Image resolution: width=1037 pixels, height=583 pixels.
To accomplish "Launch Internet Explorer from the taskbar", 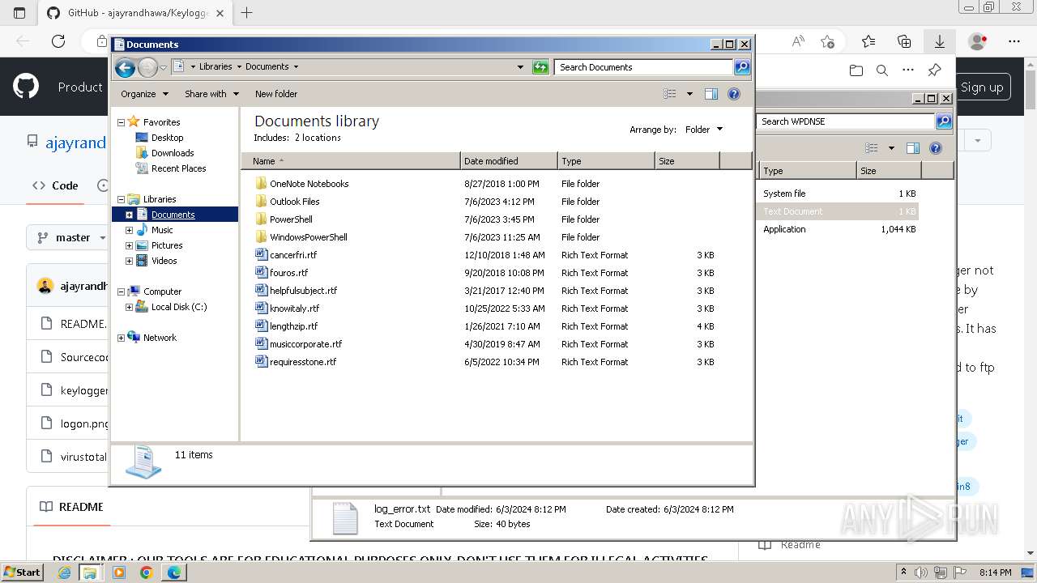I will pos(65,572).
